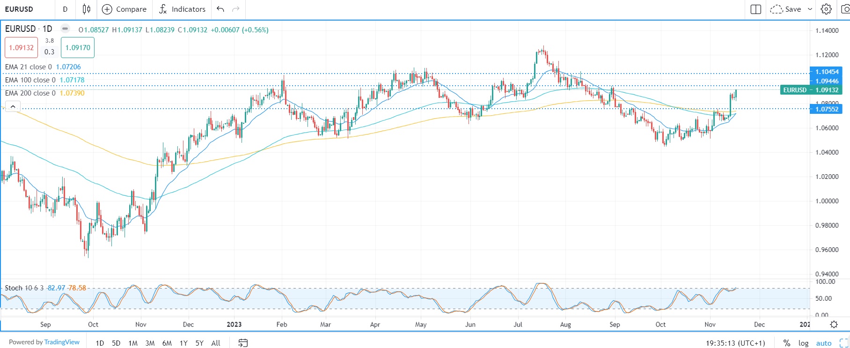Open the candlestick chart style picker

click(87, 9)
